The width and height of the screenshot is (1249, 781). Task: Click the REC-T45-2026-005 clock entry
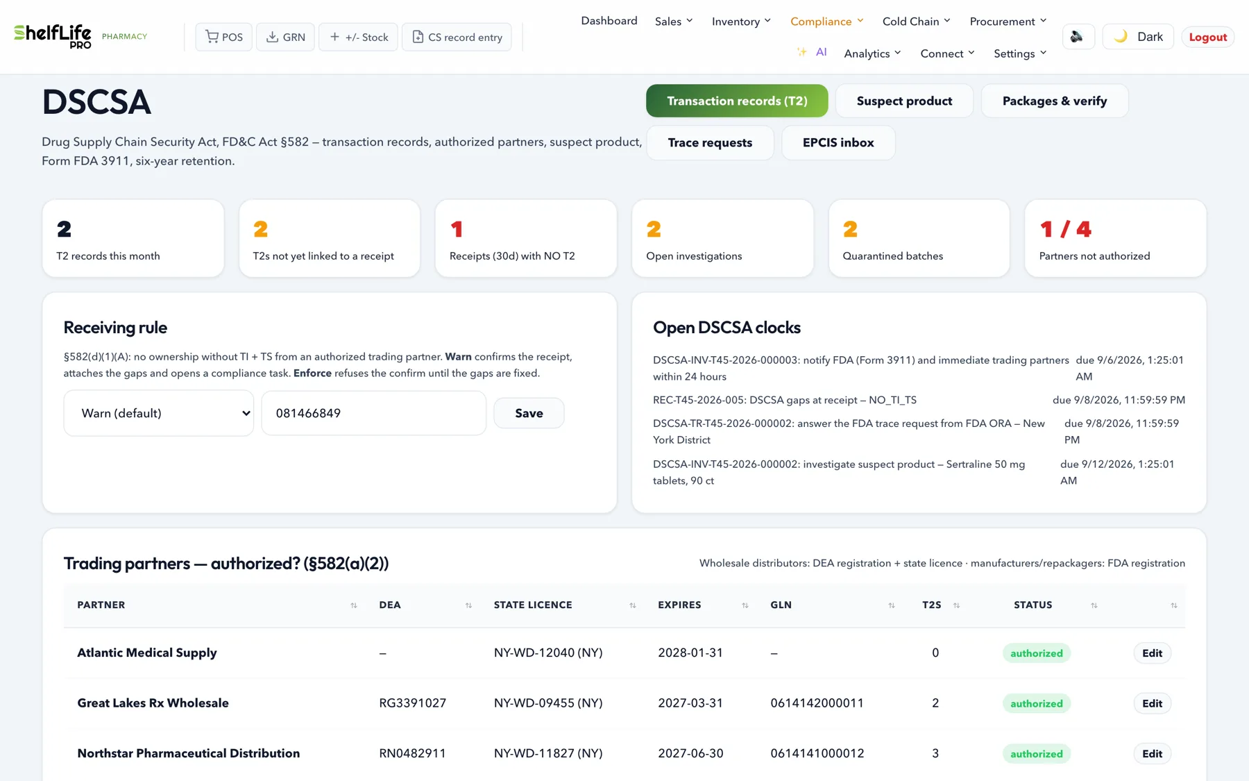(919, 401)
